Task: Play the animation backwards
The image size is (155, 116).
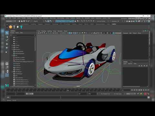Action: click(139, 90)
